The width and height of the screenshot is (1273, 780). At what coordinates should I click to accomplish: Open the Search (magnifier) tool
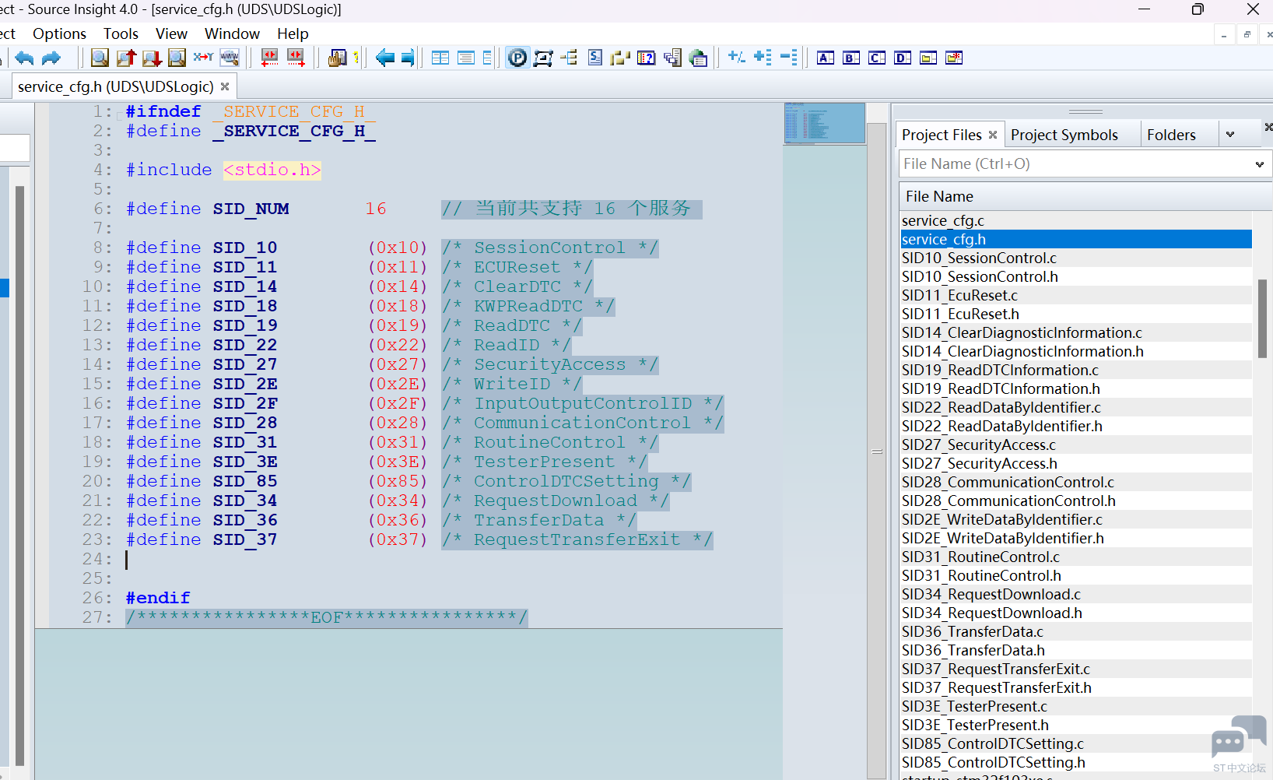pyautogui.click(x=100, y=58)
